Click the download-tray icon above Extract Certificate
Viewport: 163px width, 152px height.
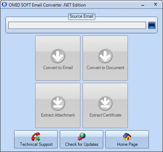(x=105, y=103)
